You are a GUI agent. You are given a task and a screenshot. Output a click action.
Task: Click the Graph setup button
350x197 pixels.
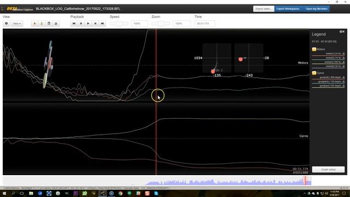(328, 169)
